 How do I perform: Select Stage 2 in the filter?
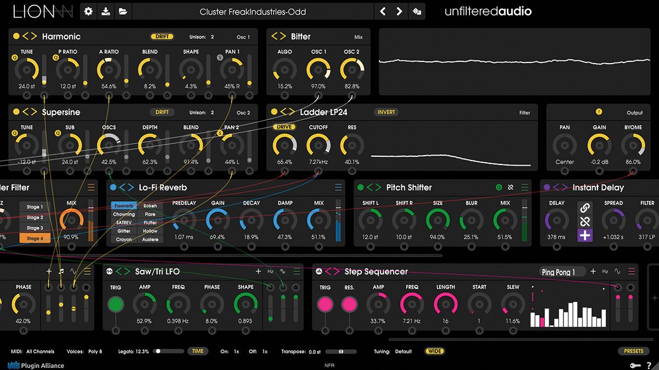coord(35,217)
